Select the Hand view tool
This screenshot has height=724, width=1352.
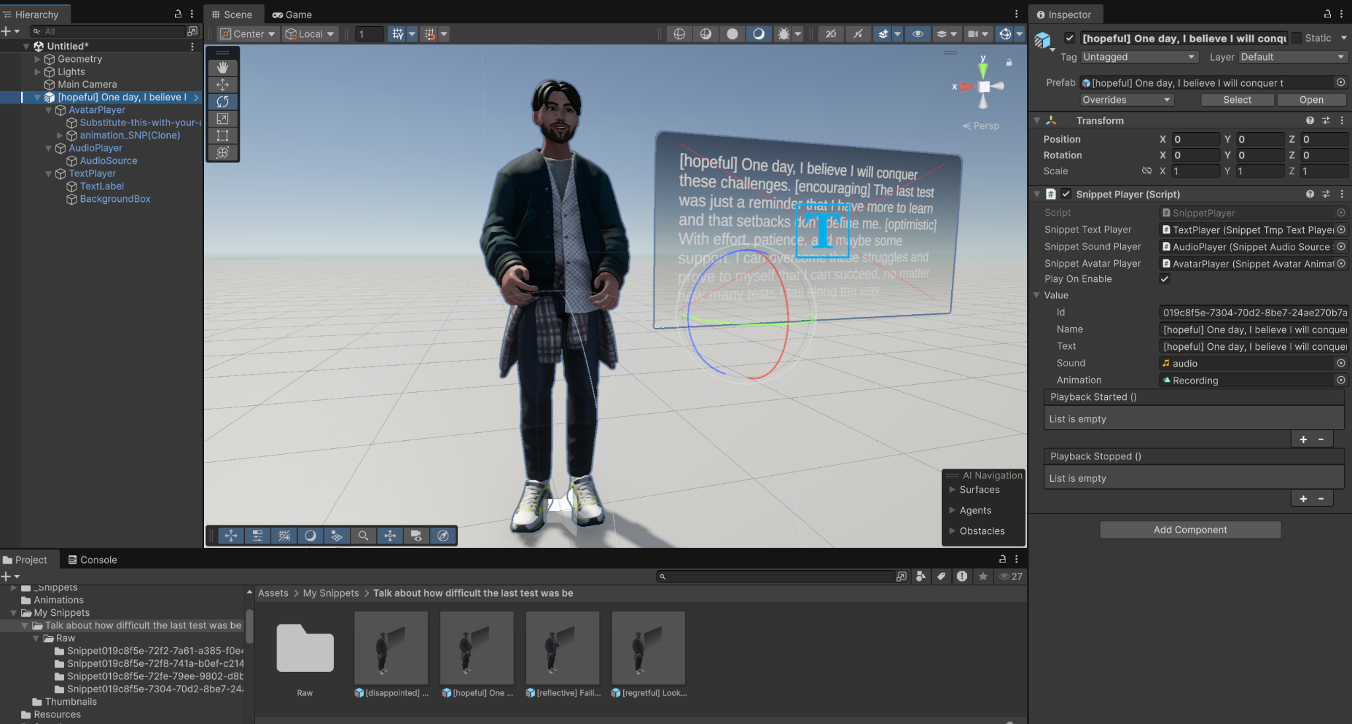[222, 67]
